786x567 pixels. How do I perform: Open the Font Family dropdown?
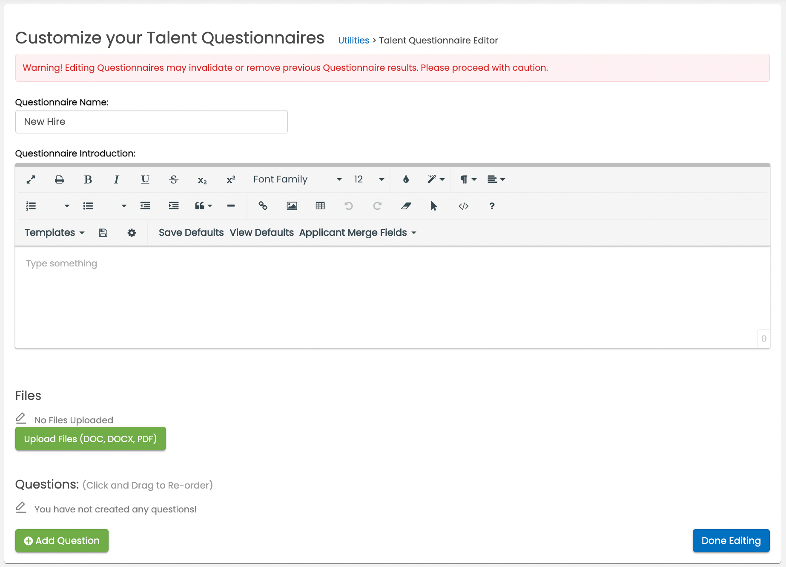point(297,179)
